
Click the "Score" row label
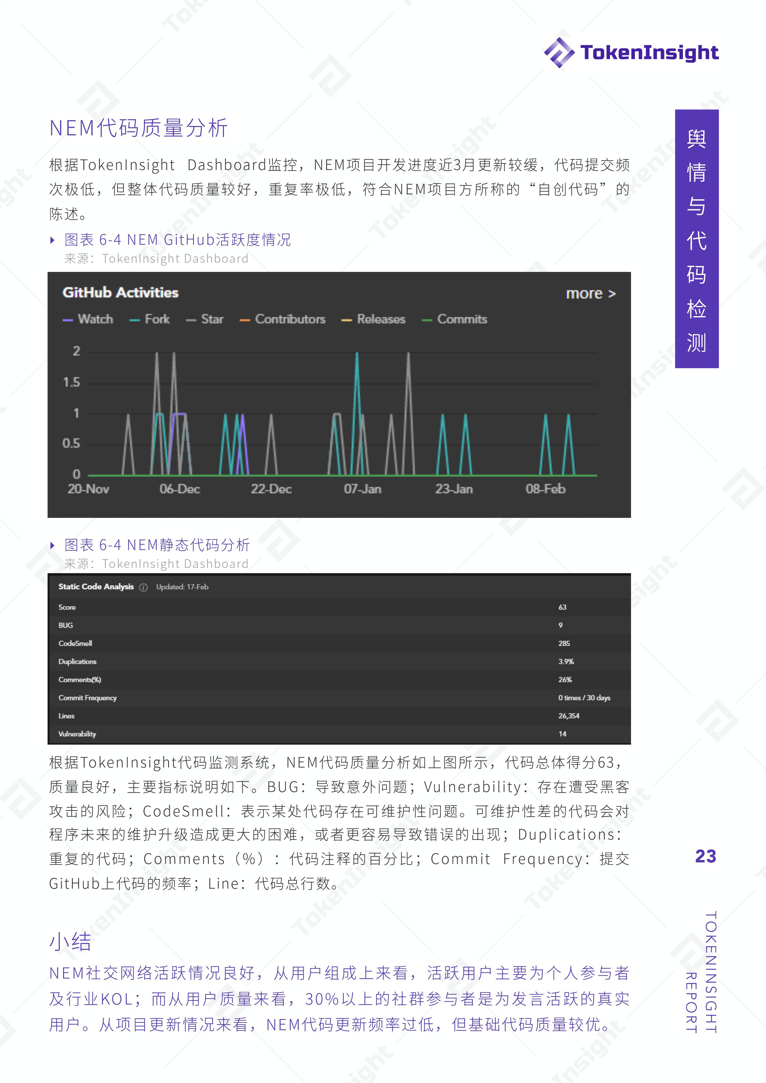67,607
